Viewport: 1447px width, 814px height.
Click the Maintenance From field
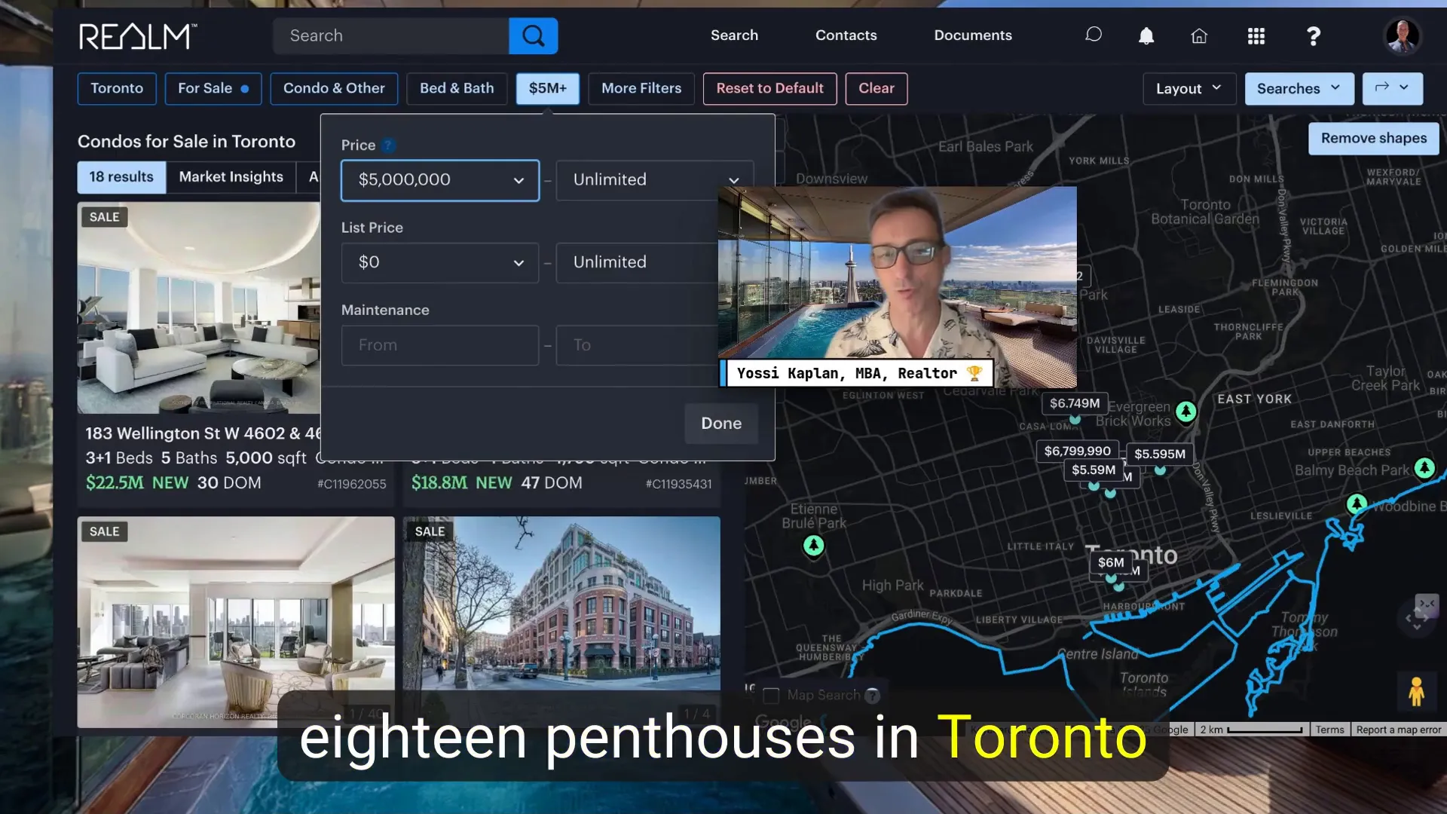(x=440, y=345)
